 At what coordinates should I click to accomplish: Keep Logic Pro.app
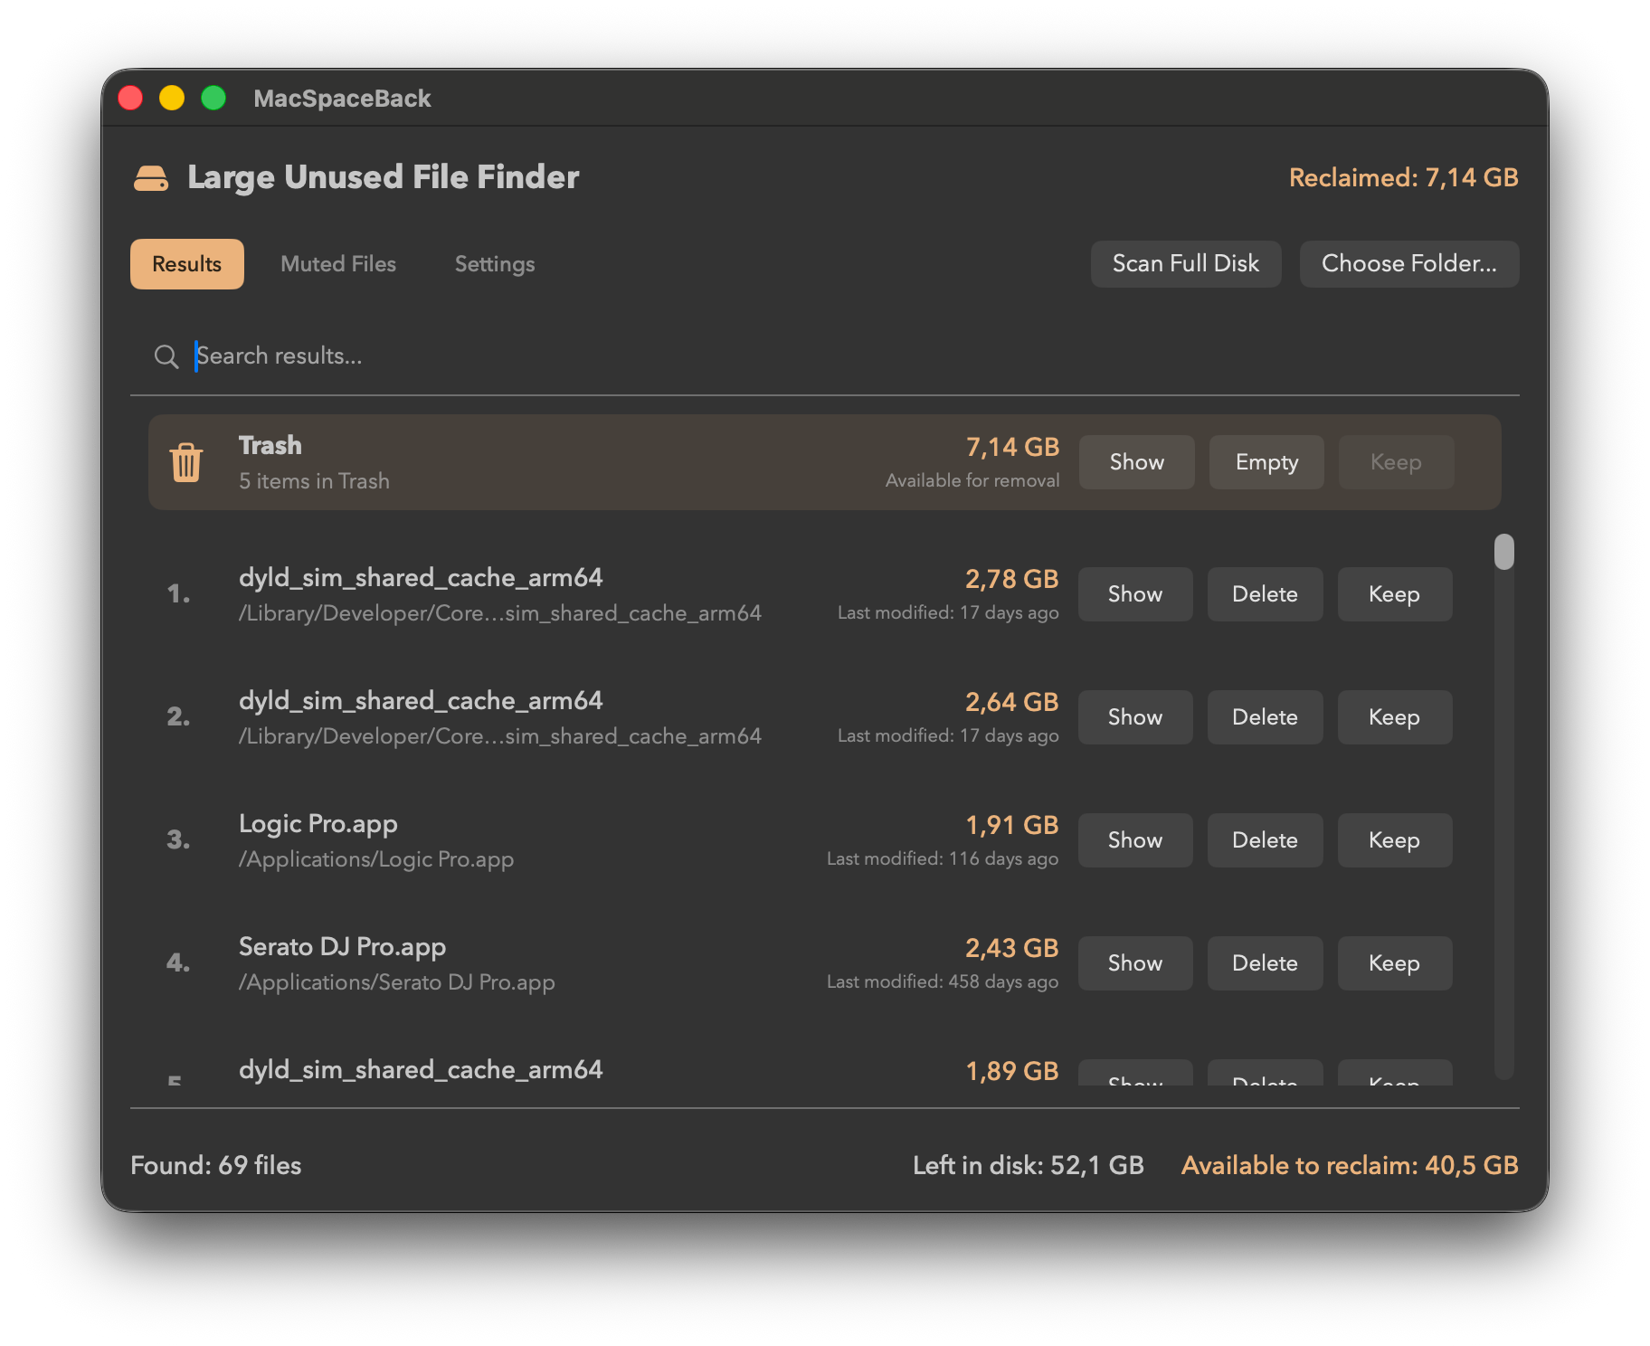point(1394,839)
